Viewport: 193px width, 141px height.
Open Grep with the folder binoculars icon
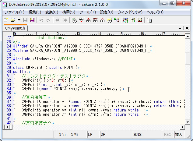click(109, 20)
